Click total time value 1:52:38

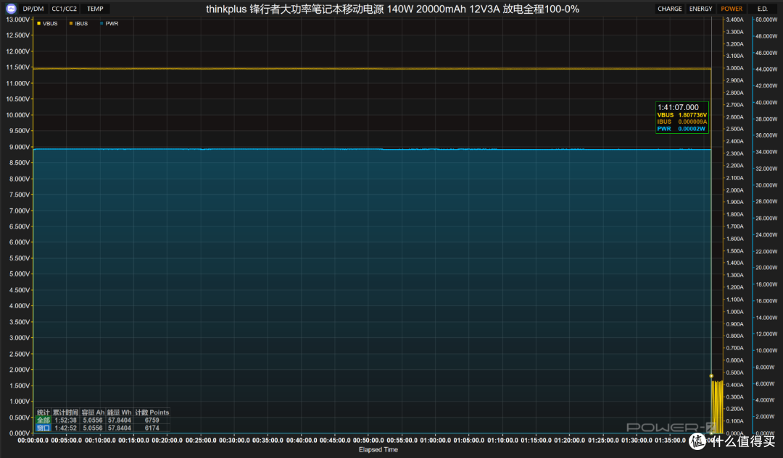[x=65, y=420]
